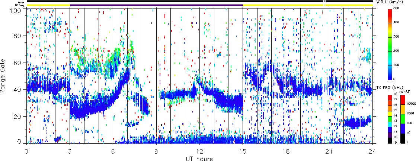Image resolution: width=416 pixels, height=161 pixels.
Task: Click the UT hours axis tick label "12"
Action: [199, 151]
